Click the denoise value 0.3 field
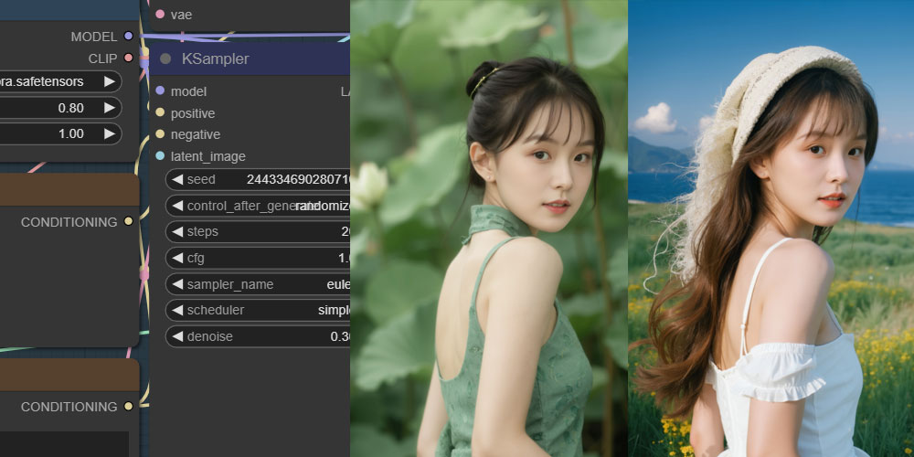The height and width of the screenshot is (457, 914). pyautogui.click(x=258, y=336)
